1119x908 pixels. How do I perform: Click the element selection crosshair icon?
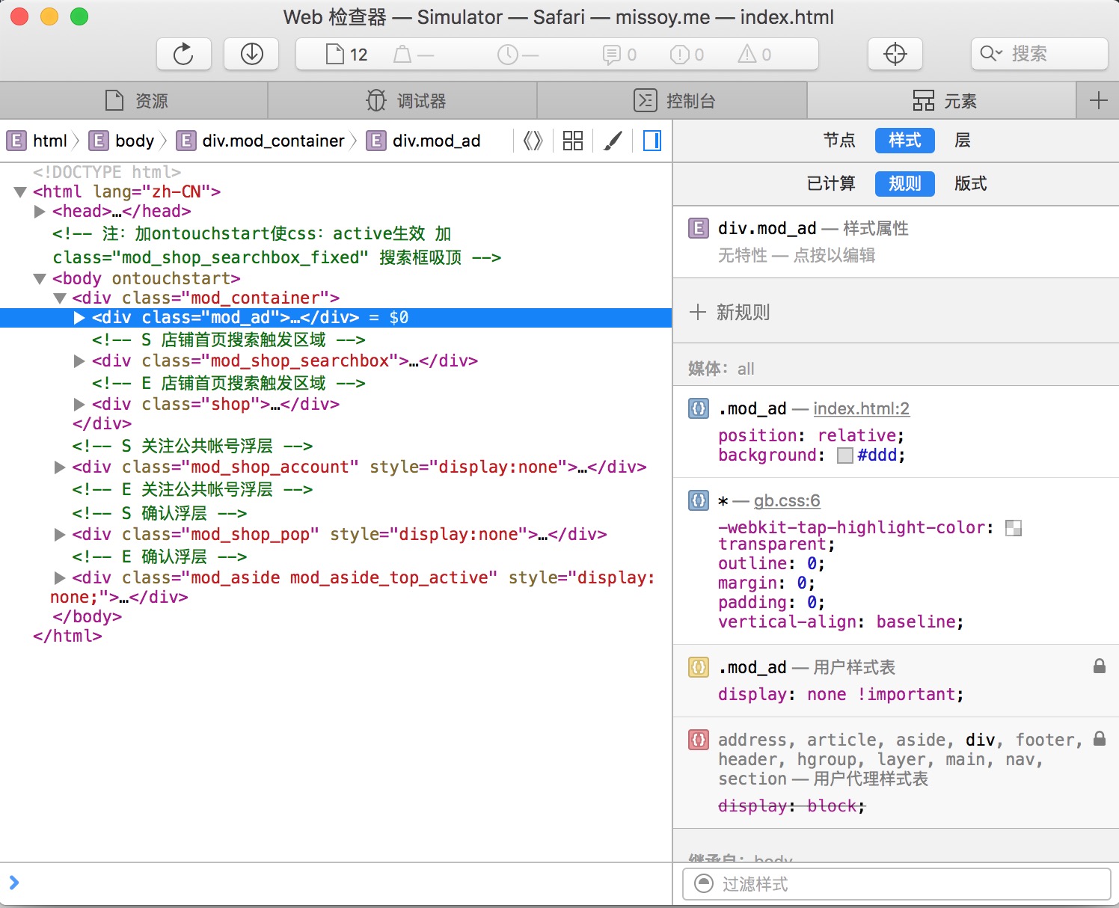click(895, 54)
